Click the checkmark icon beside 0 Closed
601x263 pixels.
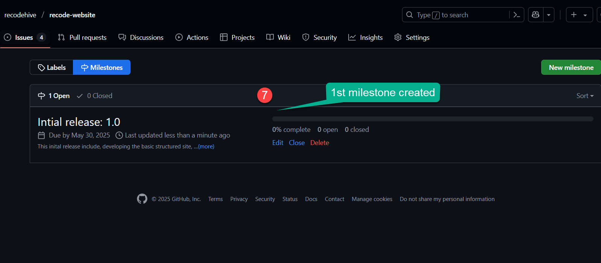coord(80,96)
